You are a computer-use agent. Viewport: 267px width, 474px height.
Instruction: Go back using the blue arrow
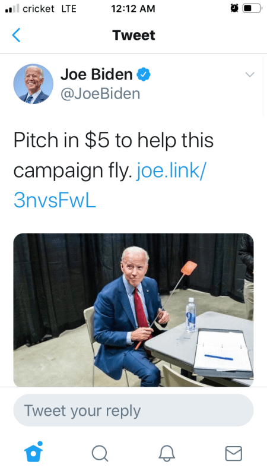(x=16, y=35)
